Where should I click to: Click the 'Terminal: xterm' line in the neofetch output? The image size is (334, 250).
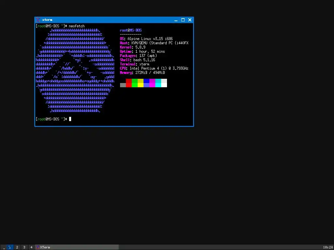(x=135, y=64)
